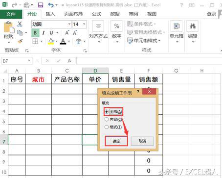Switch to the 页面布局 Page Layout tab

click(x=73, y=14)
